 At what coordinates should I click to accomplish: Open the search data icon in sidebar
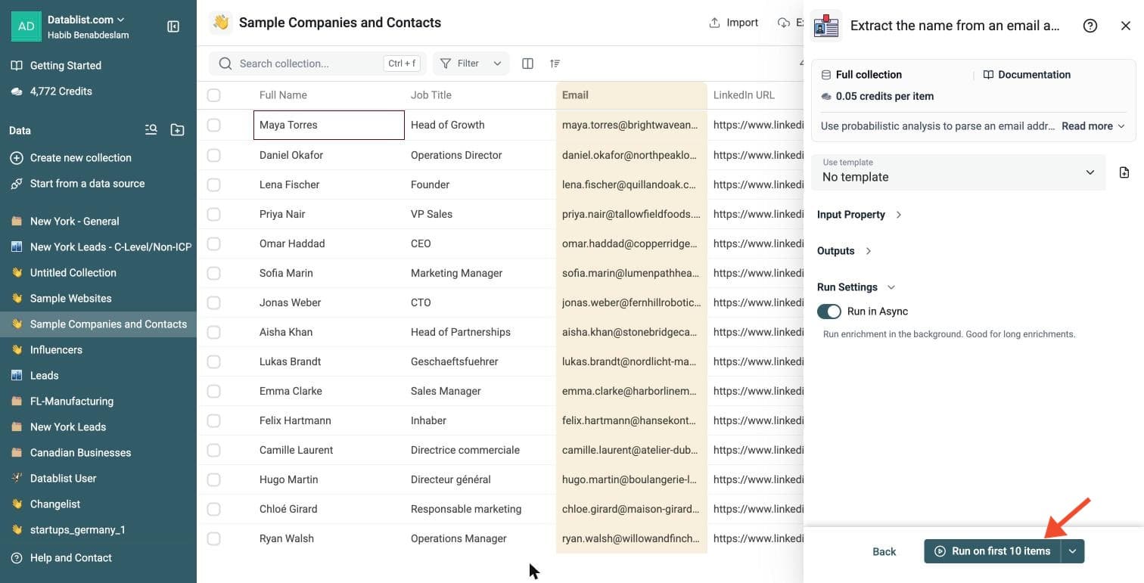point(151,130)
